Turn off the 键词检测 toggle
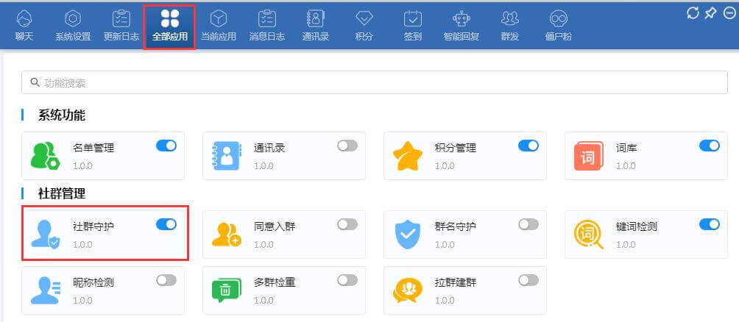 click(x=710, y=224)
